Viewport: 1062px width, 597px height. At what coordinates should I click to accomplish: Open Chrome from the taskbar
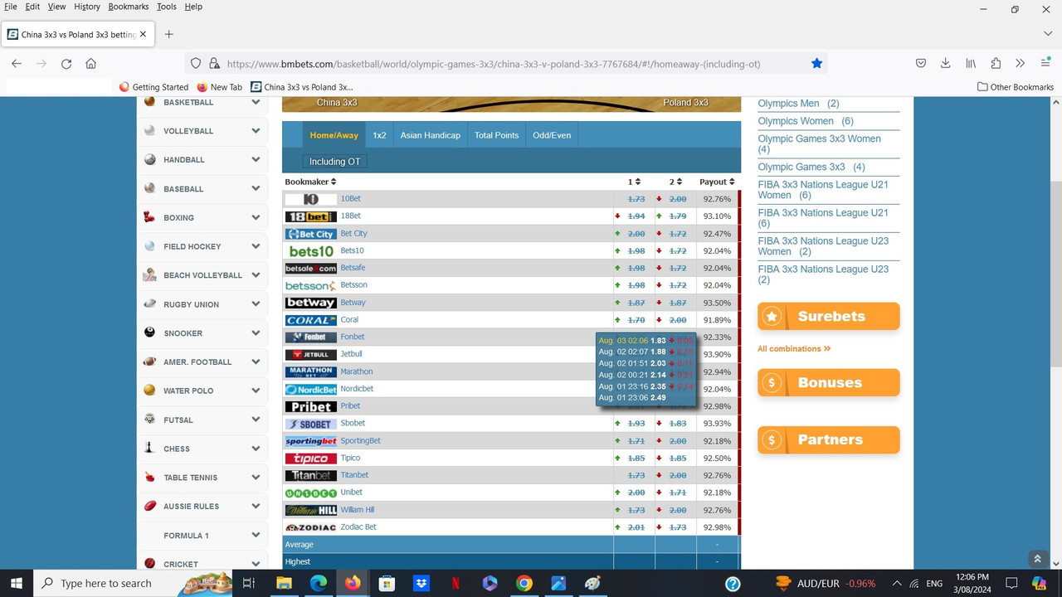click(524, 583)
